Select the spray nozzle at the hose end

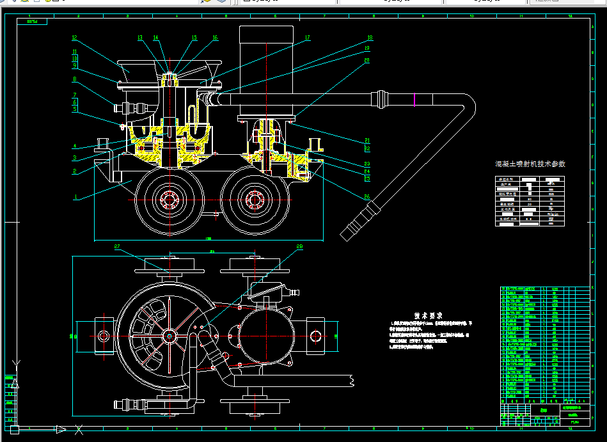(x=360, y=220)
